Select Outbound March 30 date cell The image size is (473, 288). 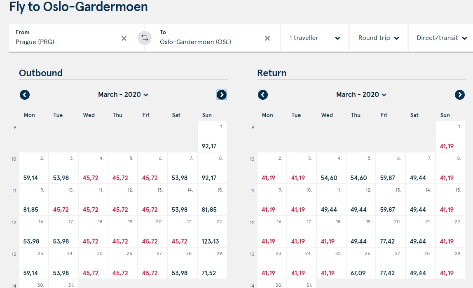(x=34, y=284)
